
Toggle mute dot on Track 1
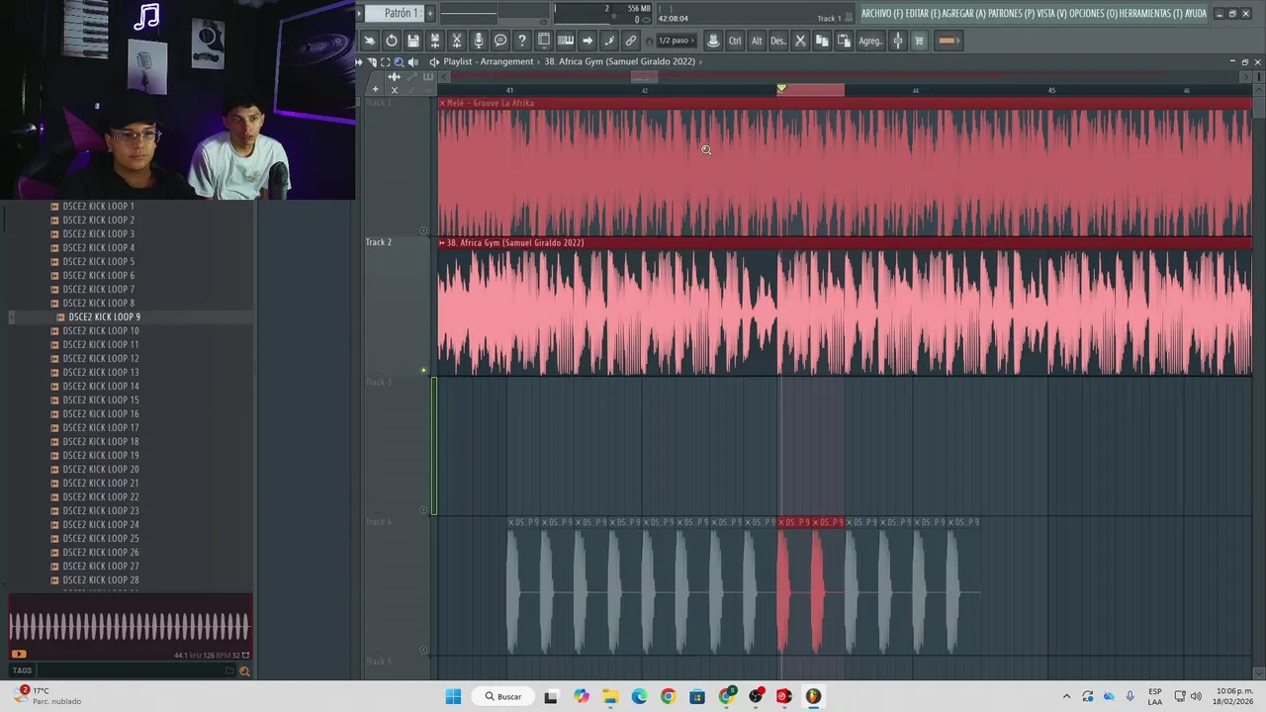point(423,230)
